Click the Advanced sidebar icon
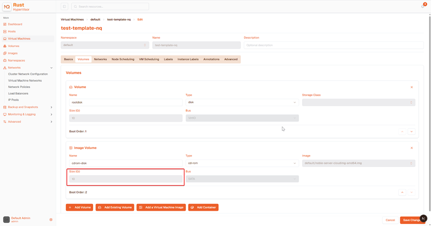 click(5, 122)
